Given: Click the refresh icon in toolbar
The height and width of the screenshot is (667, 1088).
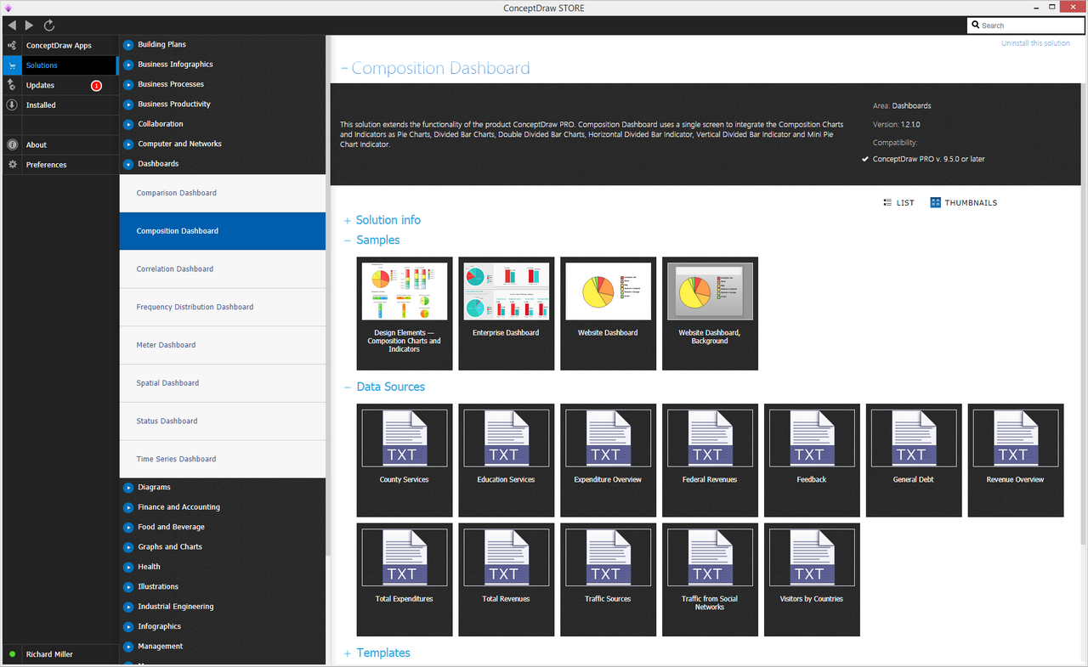Looking at the screenshot, I should tap(49, 25).
